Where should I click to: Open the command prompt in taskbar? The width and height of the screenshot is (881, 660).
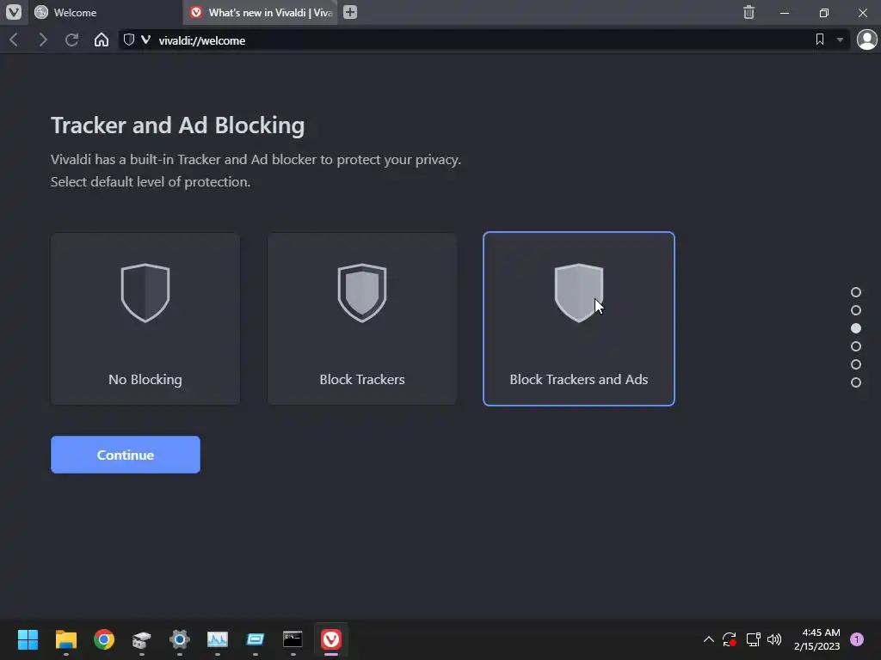pos(293,639)
